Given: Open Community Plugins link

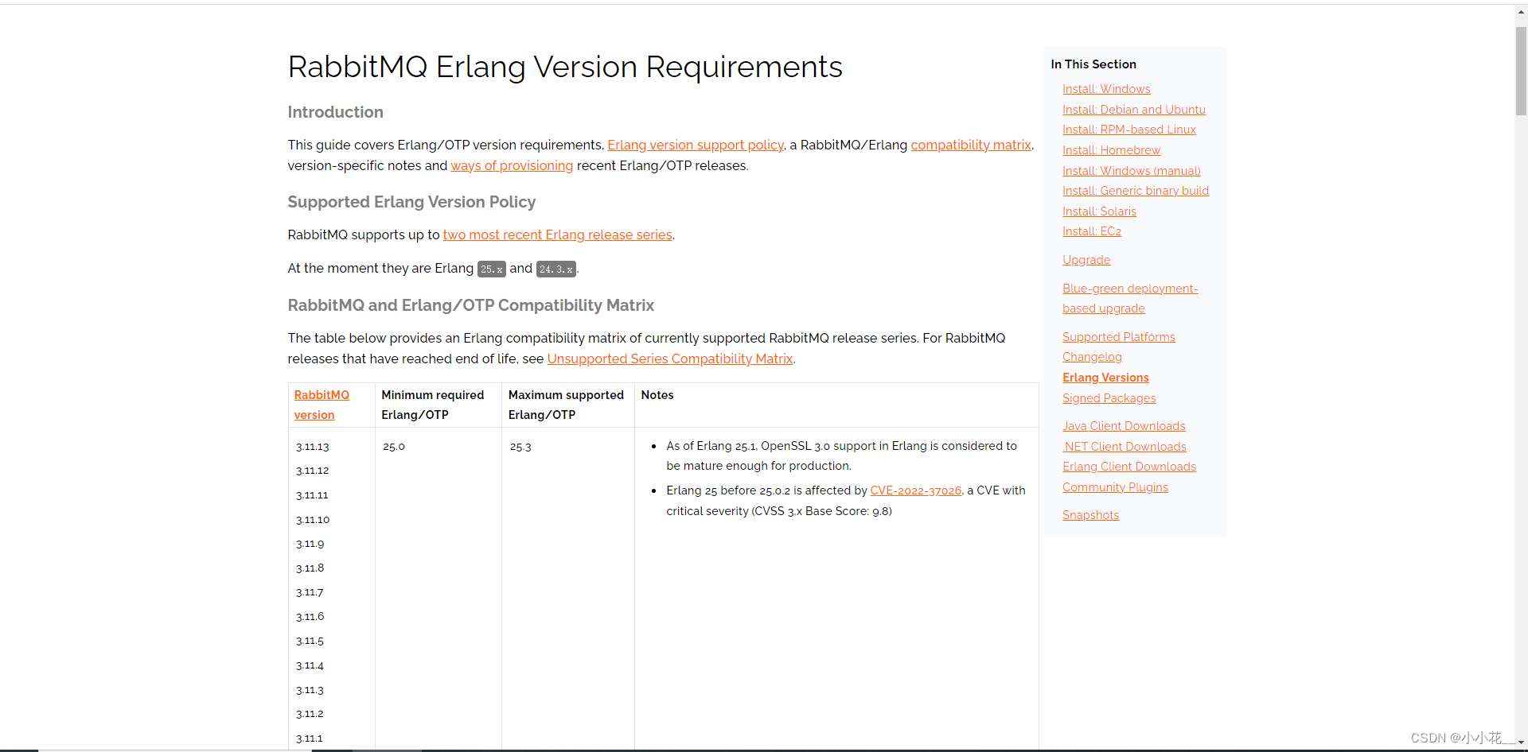Looking at the screenshot, I should [1115, 487].
